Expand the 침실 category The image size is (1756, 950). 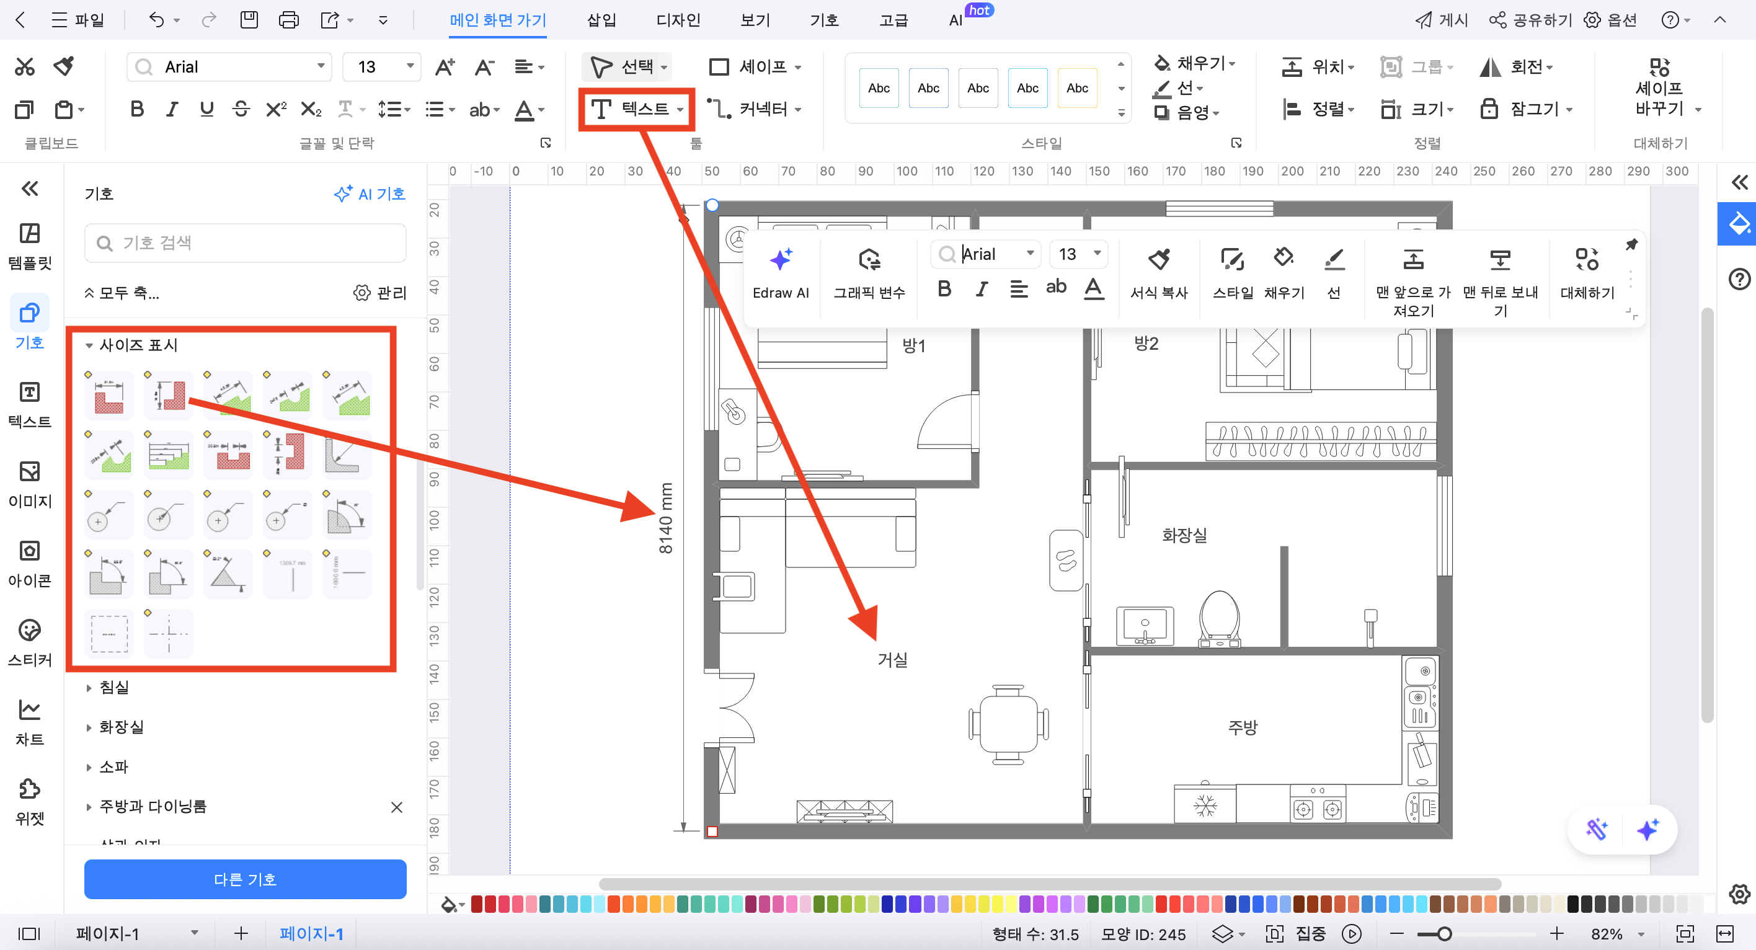click(x=89, y=688)
